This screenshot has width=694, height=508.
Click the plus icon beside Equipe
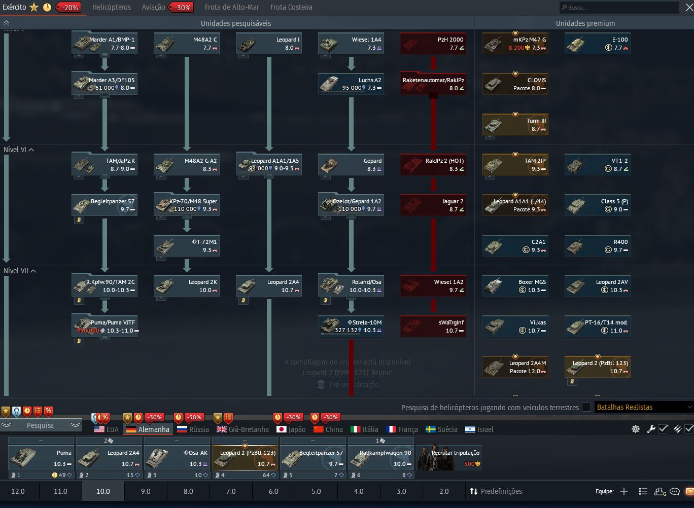[624, 491]
